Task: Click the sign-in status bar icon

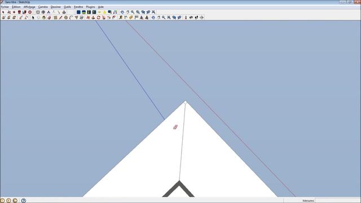Action: click(15, 201)
